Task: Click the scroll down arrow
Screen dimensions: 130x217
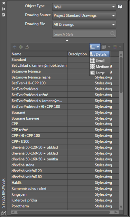Action: click(x=121, y=207)
